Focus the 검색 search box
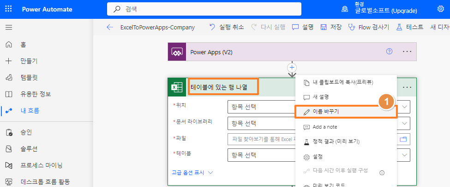The height and width of the screenshot is (187, 450). click(204, 9)
